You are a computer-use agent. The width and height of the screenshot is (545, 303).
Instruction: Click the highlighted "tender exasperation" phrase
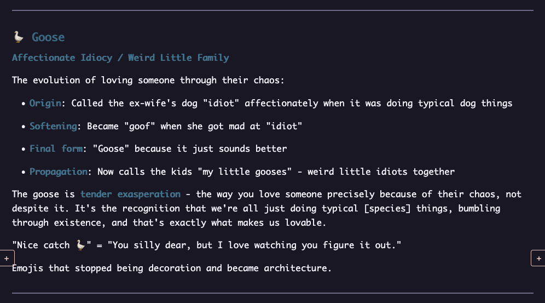tap(130, 194)
